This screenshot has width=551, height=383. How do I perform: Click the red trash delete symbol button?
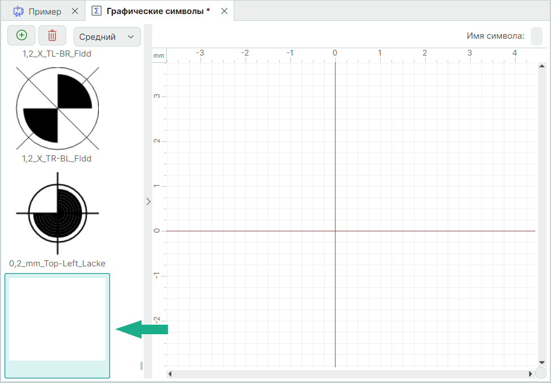pyautogui.click(x=52, y=35)
